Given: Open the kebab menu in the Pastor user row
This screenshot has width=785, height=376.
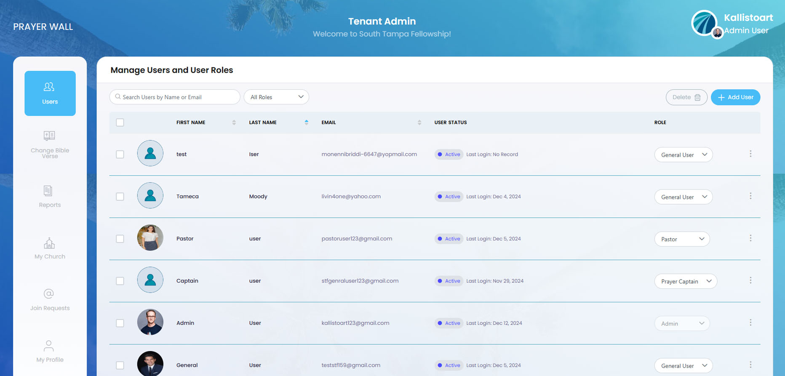Looking at the screenshot, I should coord(750,238).
